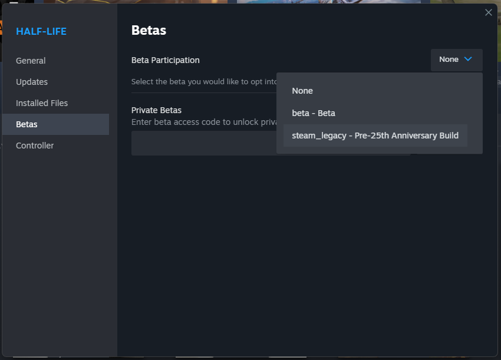Select the beta - Beta option
This screenshot has height=360, width=501.
point(314,113)
